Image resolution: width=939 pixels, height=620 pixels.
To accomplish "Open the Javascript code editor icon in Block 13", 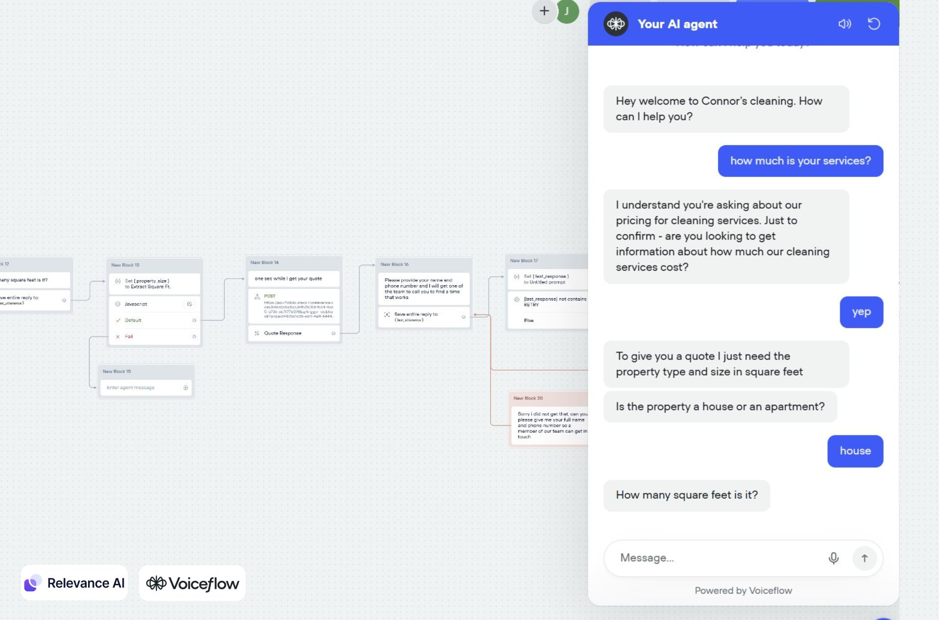I will pos(189,304).
